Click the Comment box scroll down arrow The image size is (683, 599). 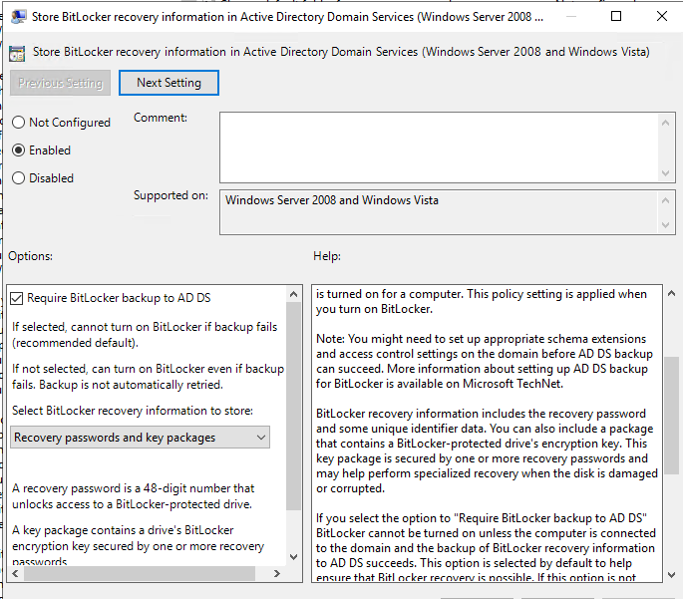point(666,173)
